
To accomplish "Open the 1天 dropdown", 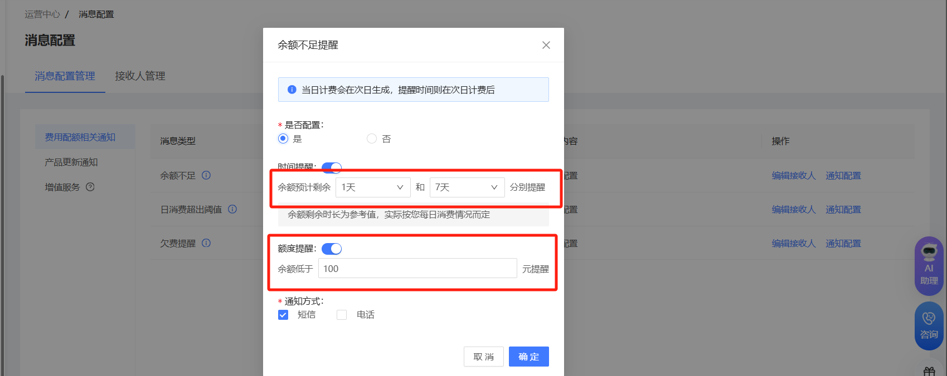I will [372, 187].
